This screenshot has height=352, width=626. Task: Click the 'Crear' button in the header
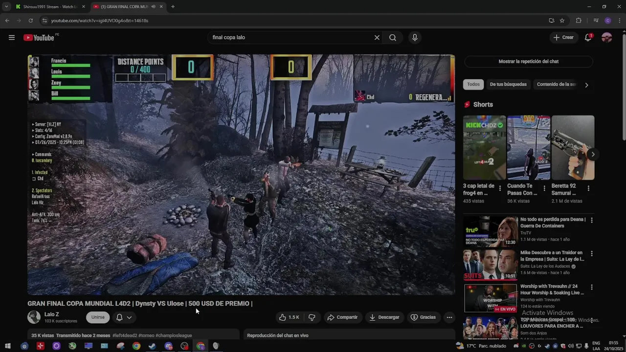click(563, 38)
